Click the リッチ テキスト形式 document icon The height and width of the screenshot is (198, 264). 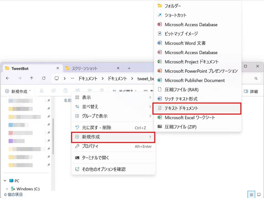[160, 99]
